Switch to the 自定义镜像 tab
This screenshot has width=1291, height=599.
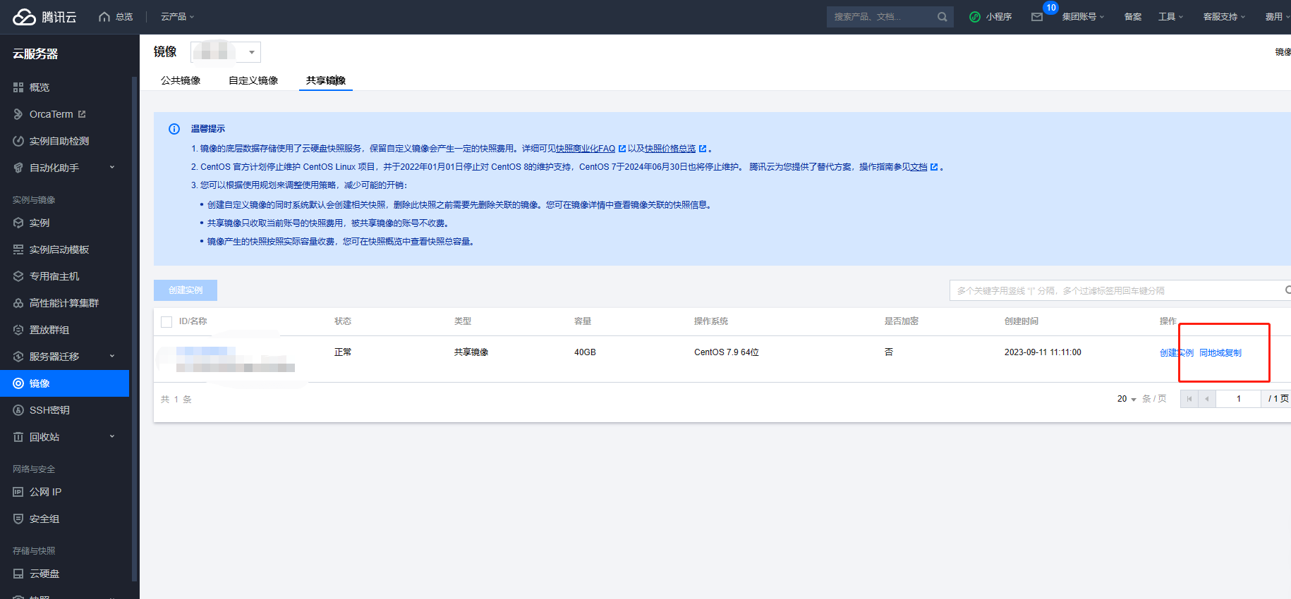(x=253, y=80)
